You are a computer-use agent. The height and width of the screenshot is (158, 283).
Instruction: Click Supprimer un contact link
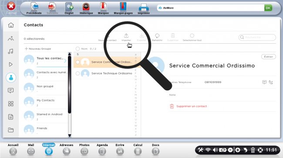click(192, 106)
